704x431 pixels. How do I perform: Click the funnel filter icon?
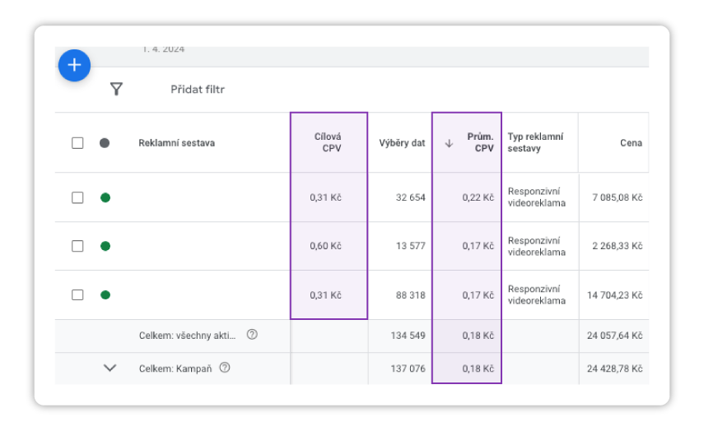(x=116, y=89)
